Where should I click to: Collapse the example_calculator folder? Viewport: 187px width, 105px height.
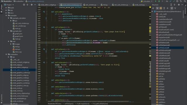pos(8,18)
